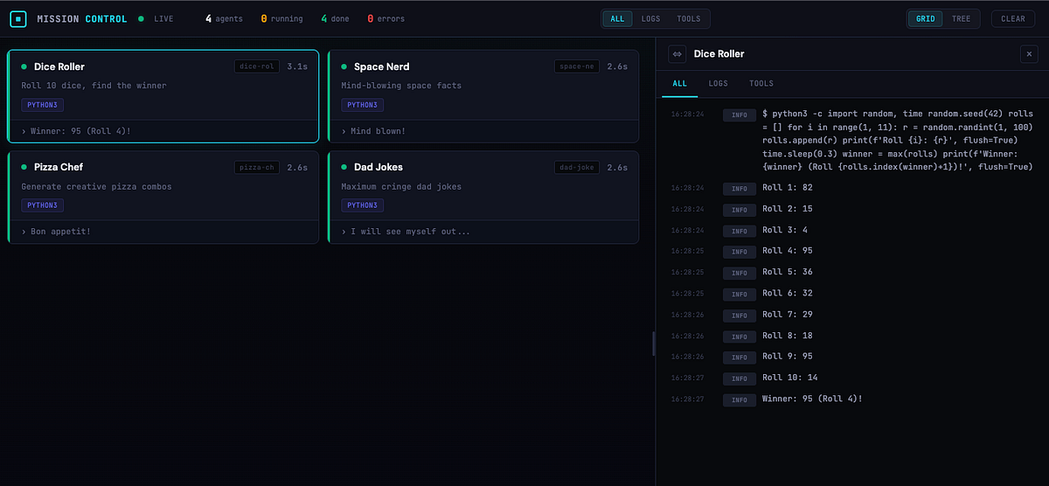Screen dimensions: 1049x486
Task: Click the expand arrows icon beside Dice Roller
Action: pos(677,54)
